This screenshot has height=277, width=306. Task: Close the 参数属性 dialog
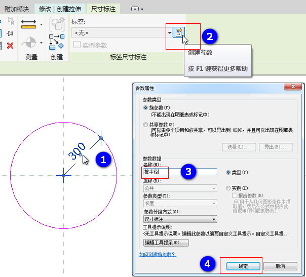tap(293, 87)
